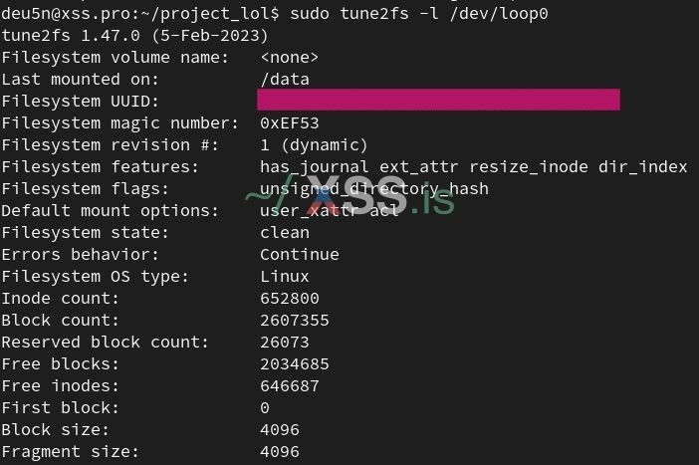
Task: Click the volume name value <none>
Action: click(289, 57)
